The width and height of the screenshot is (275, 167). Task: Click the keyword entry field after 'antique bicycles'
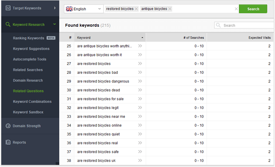pyautogui.click(x=203, y=9)
